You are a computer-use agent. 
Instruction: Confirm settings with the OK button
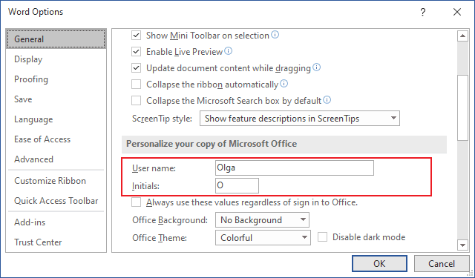379,263
